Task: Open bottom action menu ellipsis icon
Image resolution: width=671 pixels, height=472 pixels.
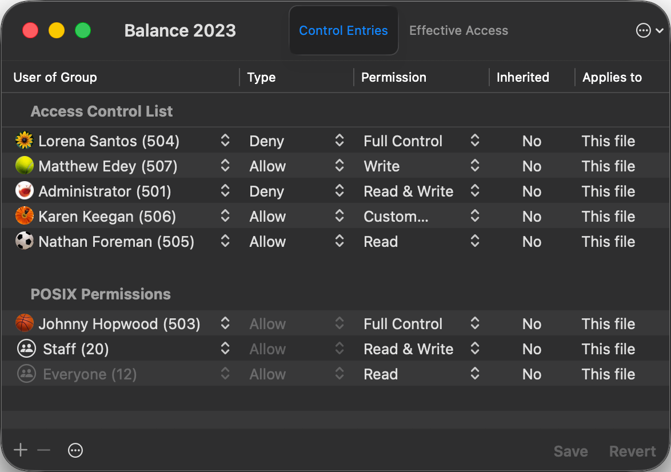Action: click(75, 450)
